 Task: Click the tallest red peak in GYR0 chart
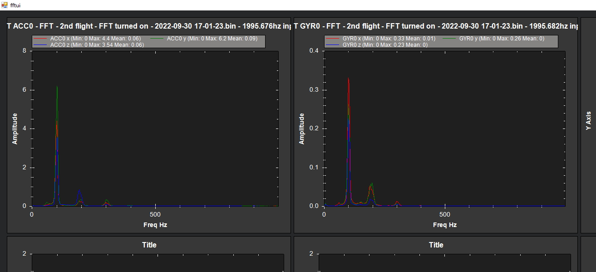coord(348,79)
